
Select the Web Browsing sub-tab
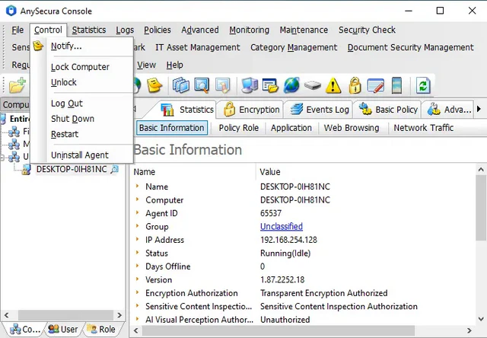tap(352, 128)
